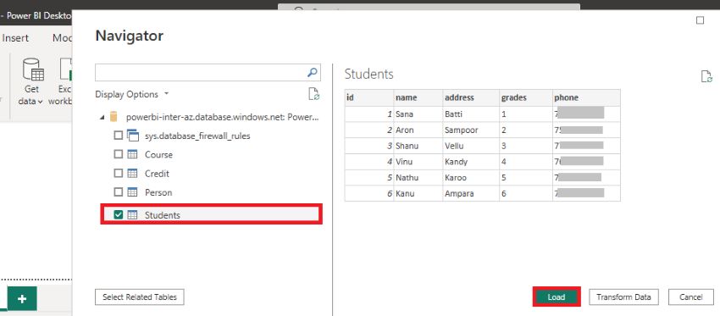Image resolution: width=720 pixels, height=316 pixels.
Task: Click the cell containing Sana
Action: pyautogui.click(x=418, y=114)
